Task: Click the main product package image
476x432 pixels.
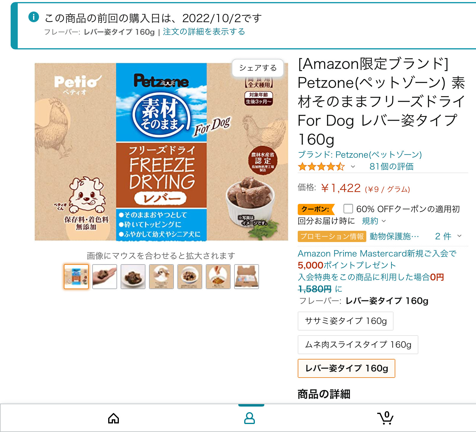Action: [x=161, y=152]
